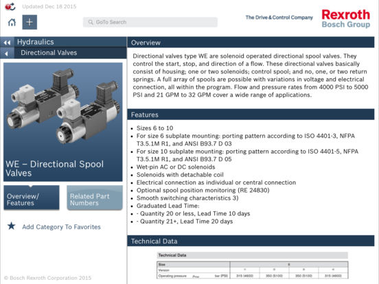This screenshot has height=284, width=379.
Task: Click "Optional spool position monitoring (RE 24830)"
Action: pyautogui.click(x=203, y=190)
